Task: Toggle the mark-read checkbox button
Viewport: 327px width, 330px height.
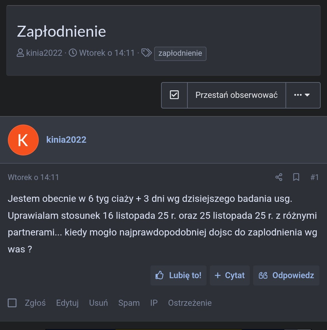Action: [174, 95]
